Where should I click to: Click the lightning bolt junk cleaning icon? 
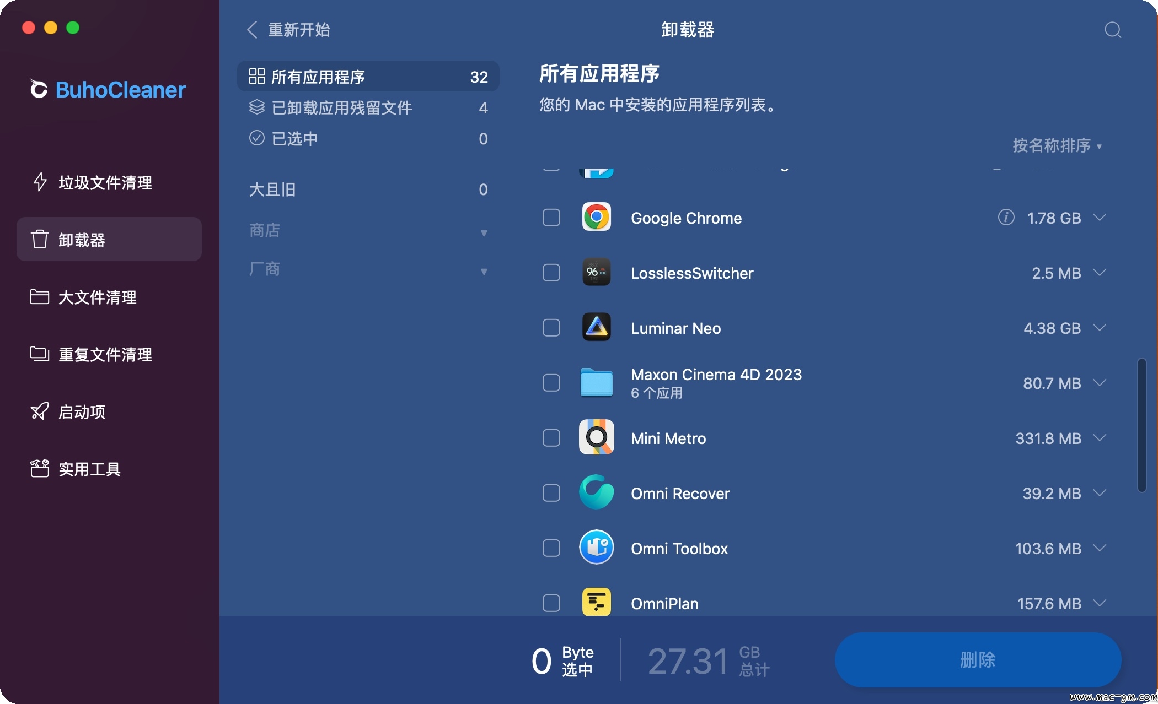tap(40, 182)
